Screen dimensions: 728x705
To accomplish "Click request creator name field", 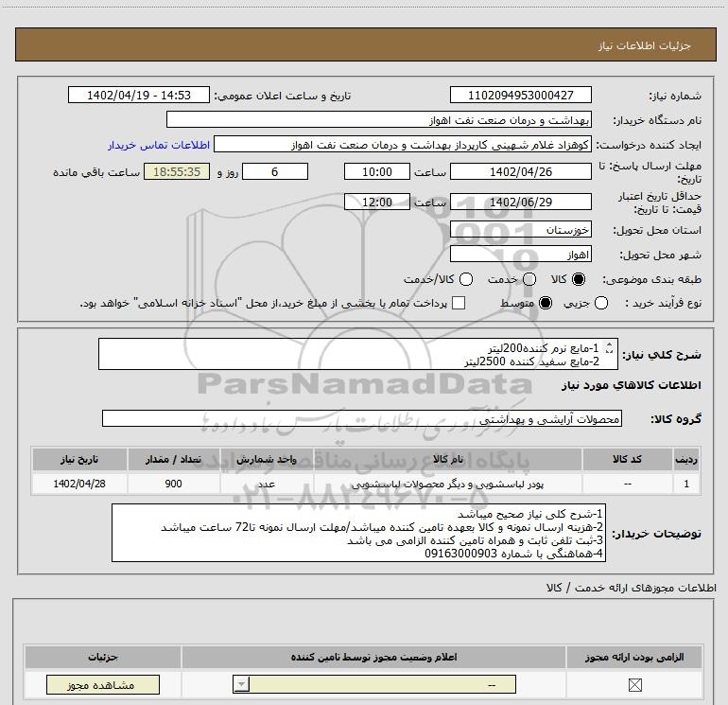I will point(403,144).
